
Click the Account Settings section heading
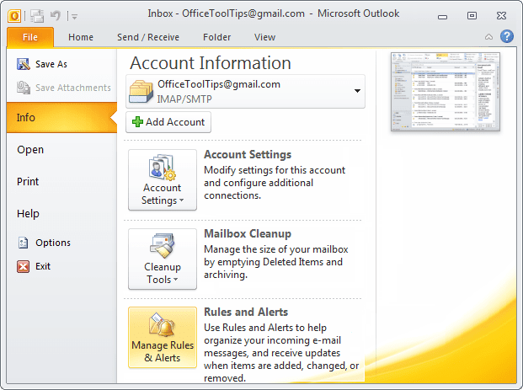click(x=248, y=154)
